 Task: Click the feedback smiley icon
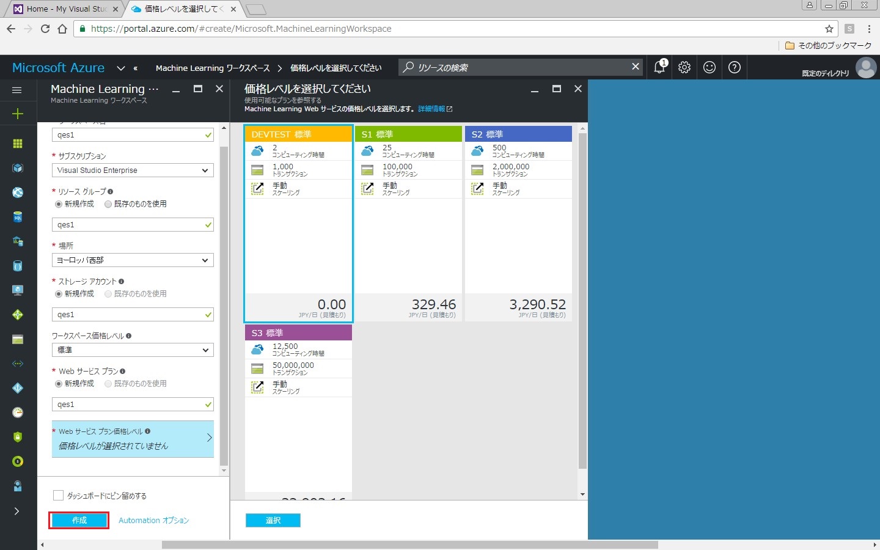point(710,67)
